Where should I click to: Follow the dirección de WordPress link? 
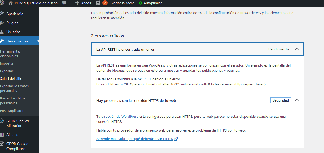pyautogui.click(x=120, y=116)
